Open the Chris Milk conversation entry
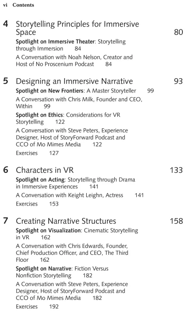Screen dimensions: 188x311 pyautogui.click(x=79, y=103)
